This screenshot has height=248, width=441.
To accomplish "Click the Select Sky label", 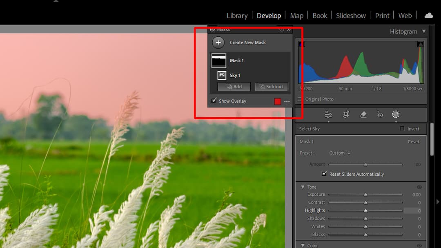I will (x=309, y=129).
